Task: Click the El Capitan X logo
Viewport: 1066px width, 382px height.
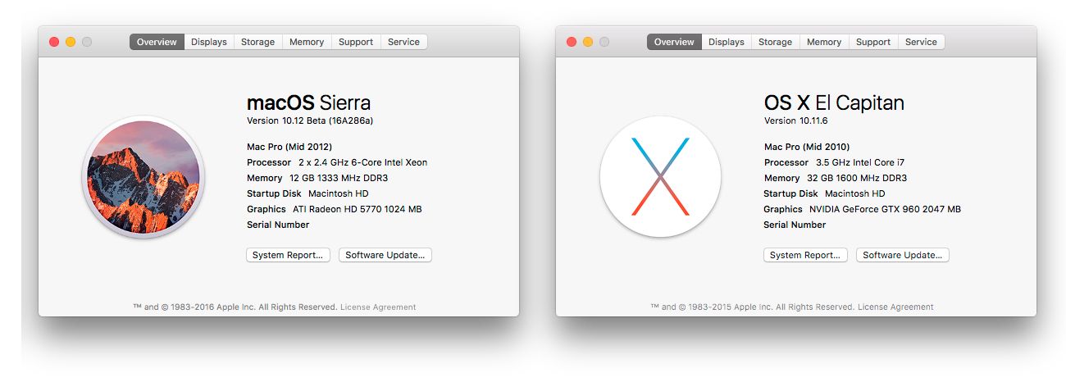Action: (x=660, y=177)
